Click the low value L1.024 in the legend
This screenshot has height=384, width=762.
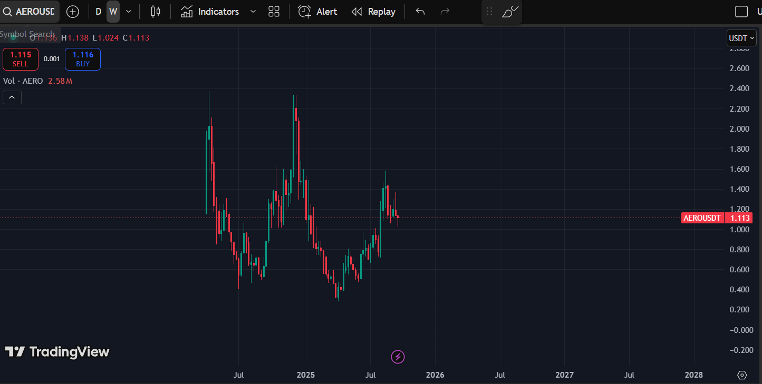pyautogui.click(x=106, y=38)
